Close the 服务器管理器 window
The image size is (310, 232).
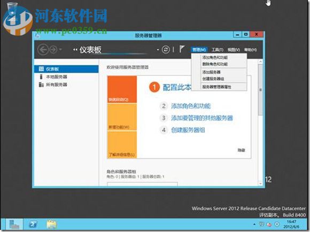coord(257,34)
